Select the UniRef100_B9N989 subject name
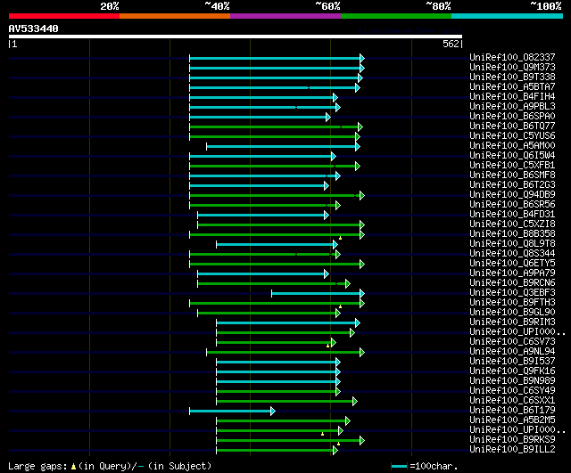Viewport: 571px width, 473px height. point(512,381)
